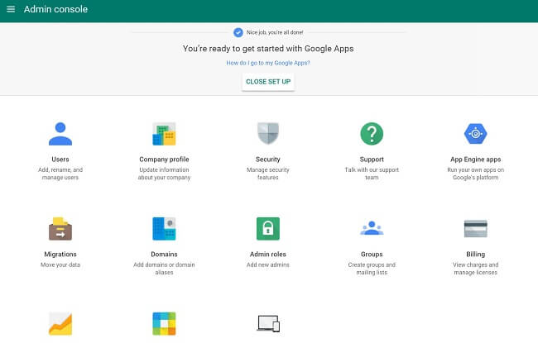Click 'Manage security features' text
The height and width of the screenshot is (343, 538).
tap(268, 174)
